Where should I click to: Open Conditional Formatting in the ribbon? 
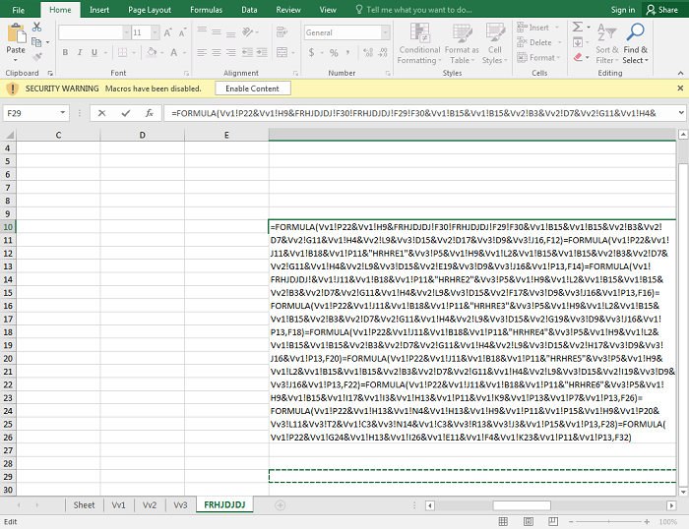coord(419,44)
